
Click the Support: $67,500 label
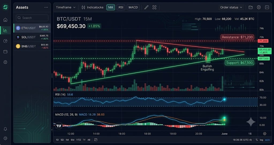(x=239, y=63)
